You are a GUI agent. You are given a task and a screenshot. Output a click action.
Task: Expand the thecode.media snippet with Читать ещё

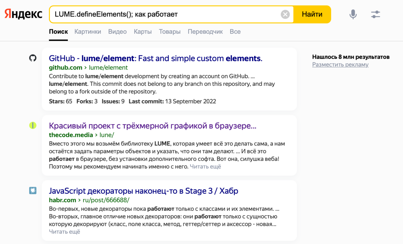pyautogui.click(x=205, y=166)
